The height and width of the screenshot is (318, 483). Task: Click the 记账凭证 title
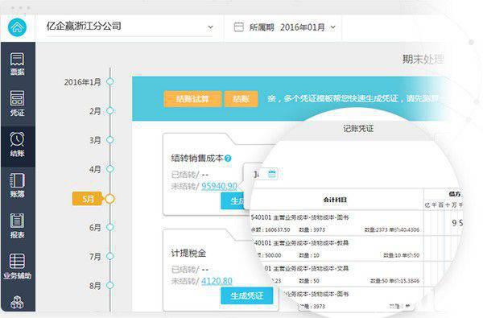coord(358,129)
